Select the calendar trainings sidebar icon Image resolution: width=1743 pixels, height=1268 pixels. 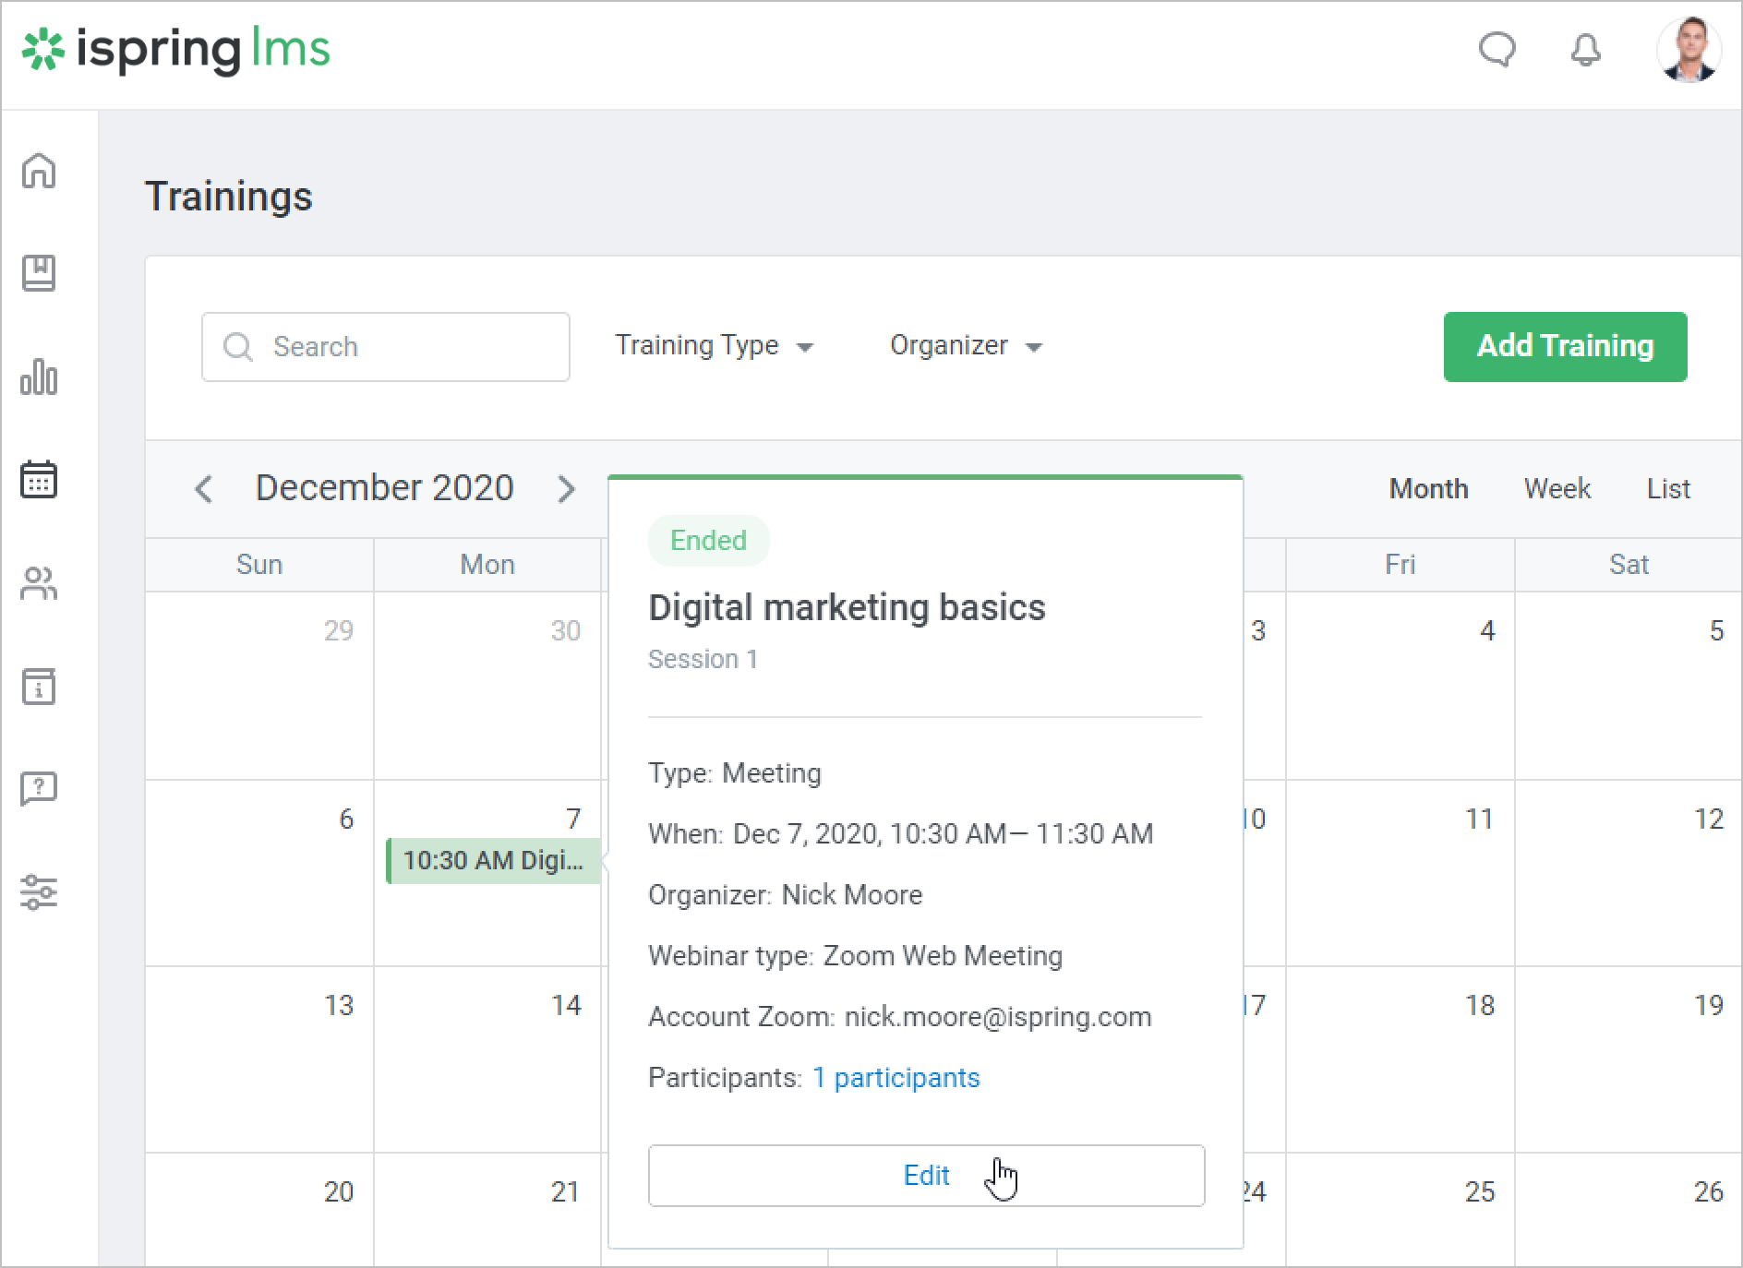coord(39,480)
